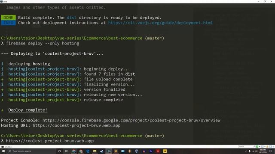Image resolution: width=275 pixels, height=154 pixels.
Task: Click the microphone tray icon
Action: point(249,151)
